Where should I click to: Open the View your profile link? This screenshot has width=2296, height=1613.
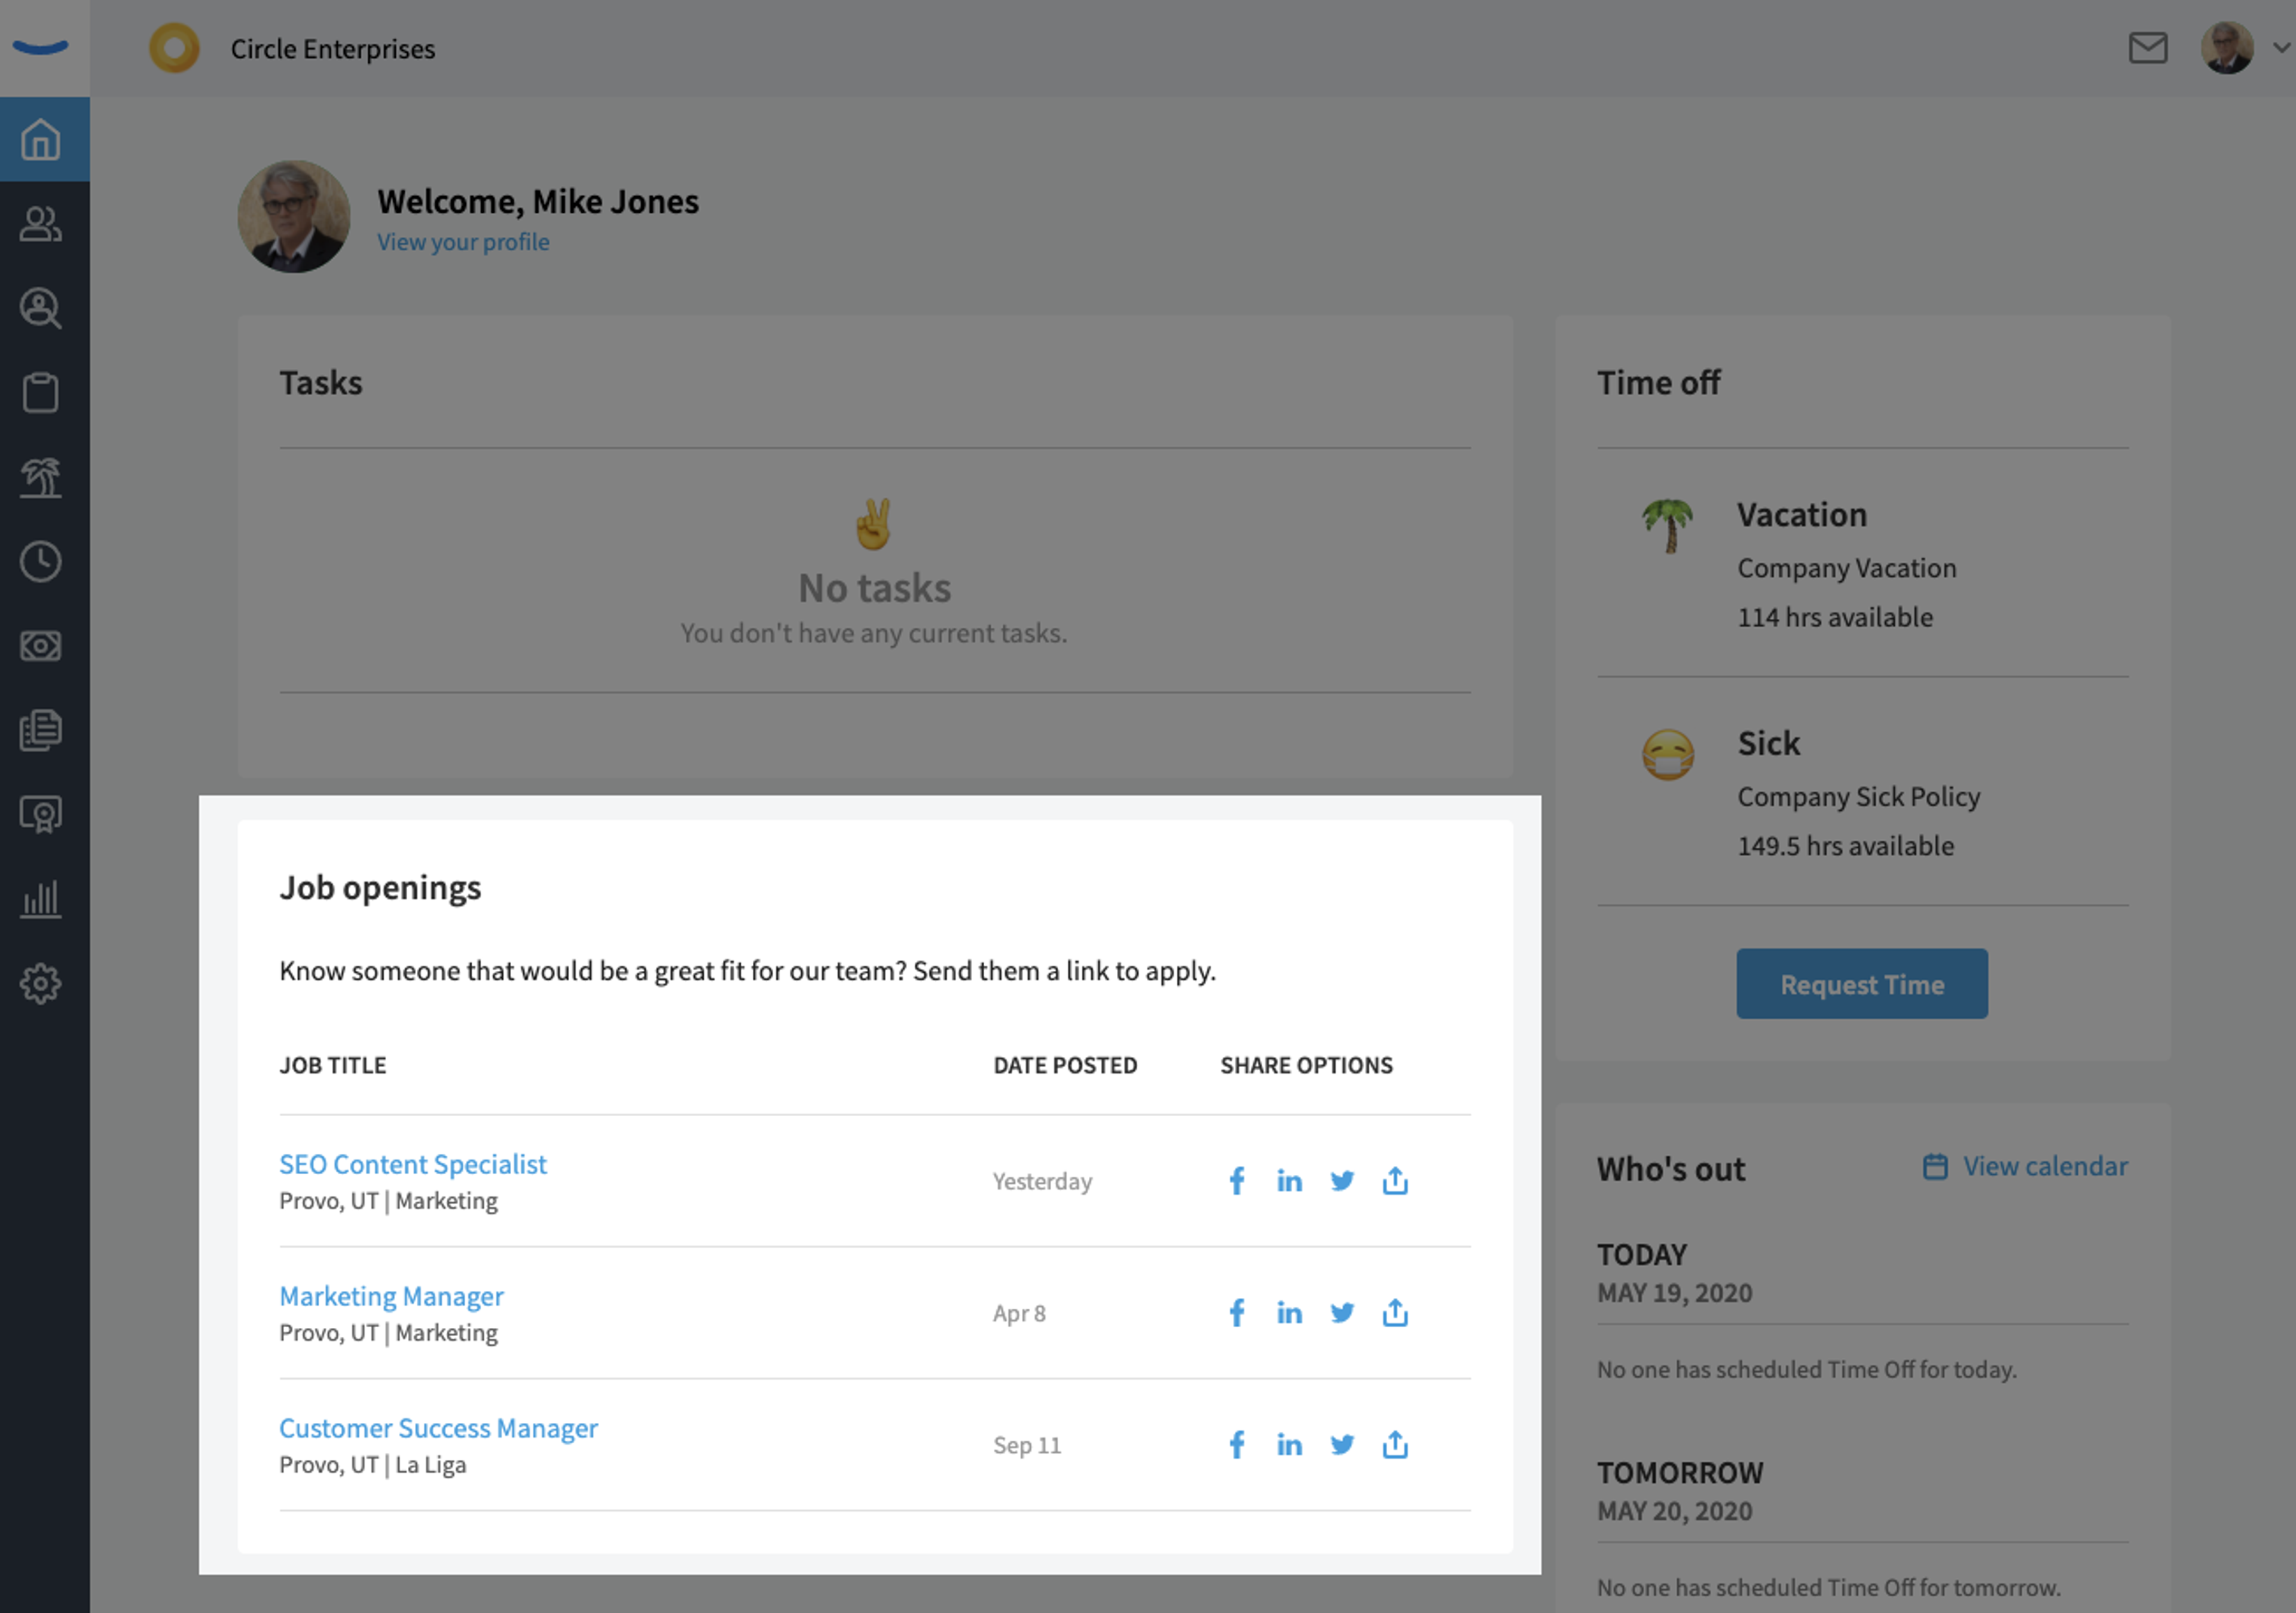pos(463,242)
